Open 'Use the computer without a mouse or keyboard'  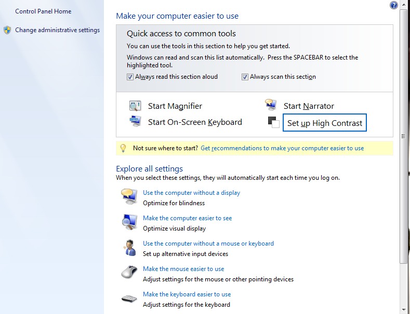point(208,244)
